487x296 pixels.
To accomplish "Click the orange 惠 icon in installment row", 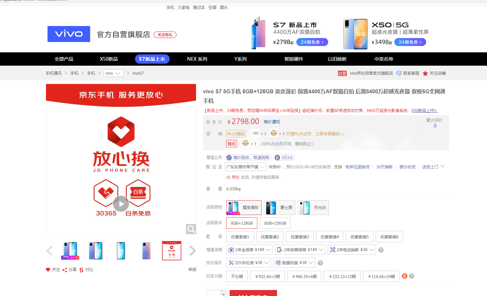I will (x=405, y=276).
